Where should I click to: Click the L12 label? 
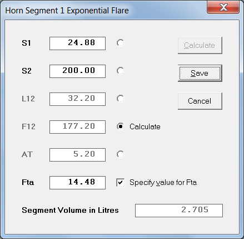click(28, 99)
